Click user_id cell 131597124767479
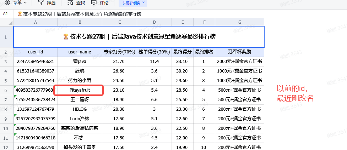Screen dimensions: 347x150 pyautogui.click(x=36, y=109)
